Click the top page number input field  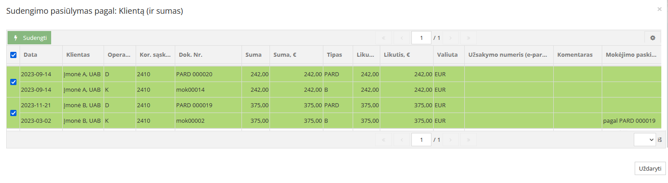point(421,38)
